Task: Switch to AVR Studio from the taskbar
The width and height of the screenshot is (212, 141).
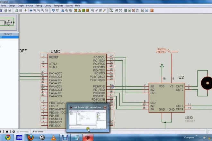Action: tap(88, 137)
